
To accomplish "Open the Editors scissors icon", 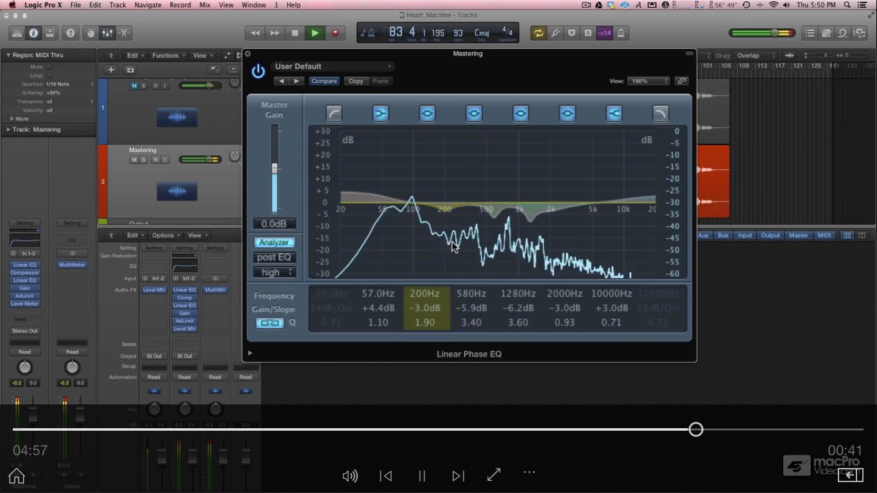I will click(124, 33).
